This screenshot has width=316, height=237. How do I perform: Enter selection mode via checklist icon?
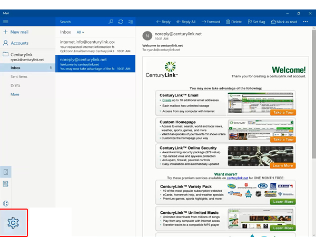(x=130, y=22)
